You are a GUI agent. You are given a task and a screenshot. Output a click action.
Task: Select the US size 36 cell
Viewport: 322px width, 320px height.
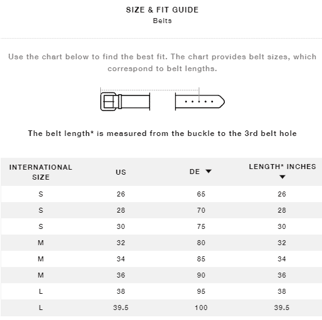tap(121, 275)
